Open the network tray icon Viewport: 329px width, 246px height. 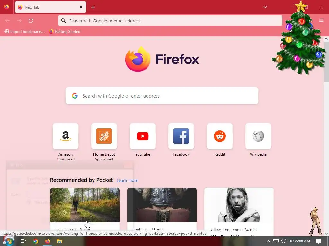tap(276, 241)
